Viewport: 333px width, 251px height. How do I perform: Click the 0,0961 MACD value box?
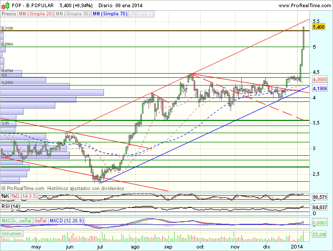[320, 222]
